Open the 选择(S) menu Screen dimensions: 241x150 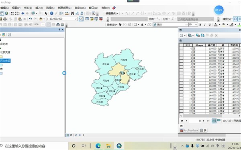(x=51, y=8)
